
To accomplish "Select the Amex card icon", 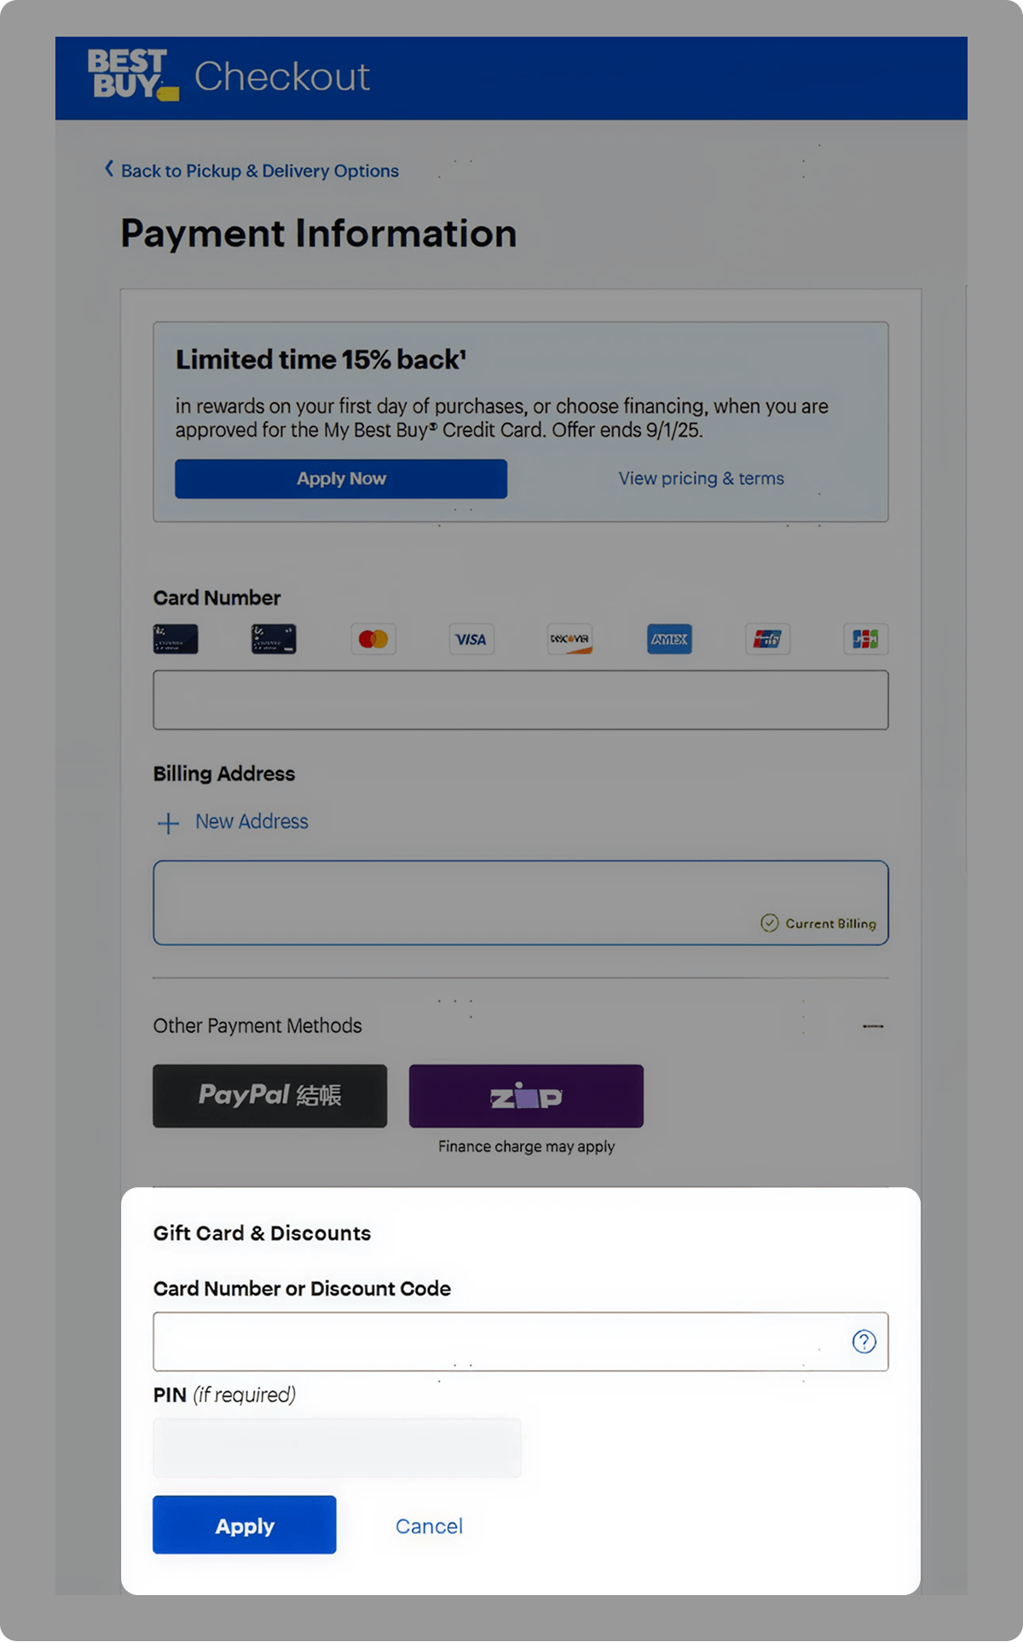I will click(669, 639).
